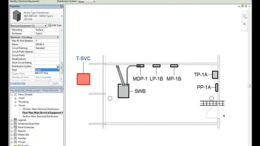Click the Max #1 Pole Breakers value
Viewport: 260px width, 146px height.
[x=47, y=41]
